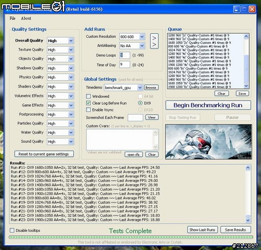Click Save Results button
The image size is (261, 250).
[x=235, y=230]
